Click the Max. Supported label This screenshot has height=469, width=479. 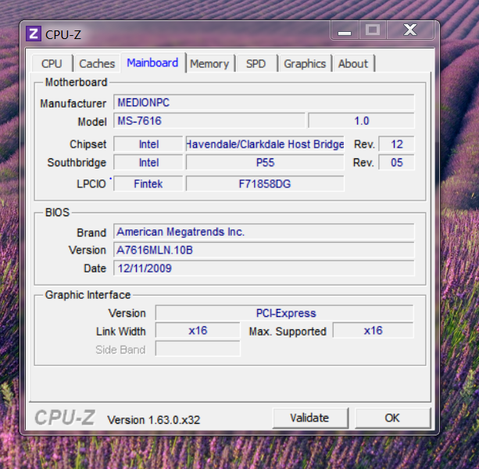288,332
